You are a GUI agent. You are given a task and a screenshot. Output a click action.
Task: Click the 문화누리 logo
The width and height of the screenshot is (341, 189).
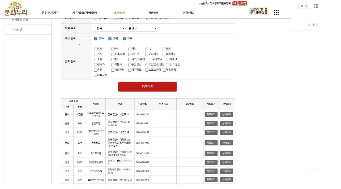pyautogui.click(x=16, y=9)
